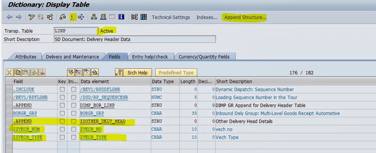Click the Copy icon above the fields table
Screen dimensions: 376x153
point(18,73)
